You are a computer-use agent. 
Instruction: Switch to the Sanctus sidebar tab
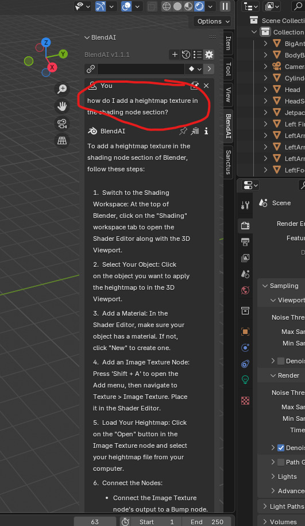228,162
